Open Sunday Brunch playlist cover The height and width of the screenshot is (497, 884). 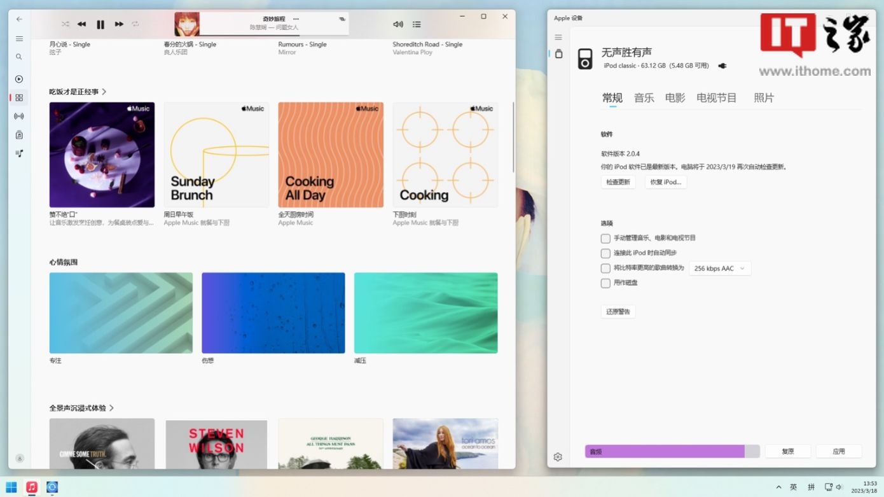coord(216,155)
